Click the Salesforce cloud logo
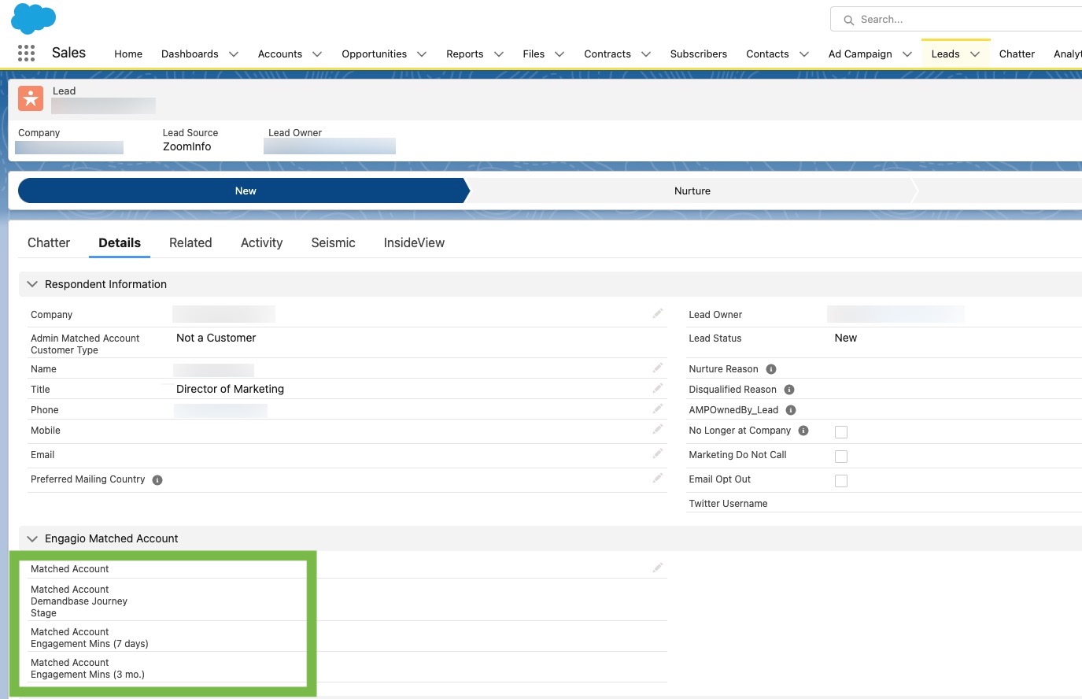 point(34,18)
